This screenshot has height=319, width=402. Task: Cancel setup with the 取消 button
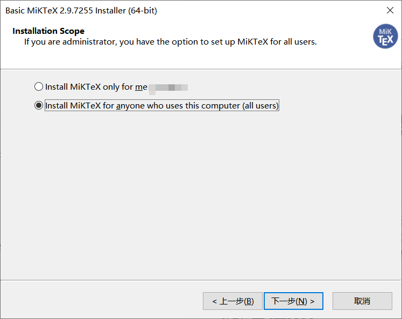pyautogui.click(x=362, y=301)
